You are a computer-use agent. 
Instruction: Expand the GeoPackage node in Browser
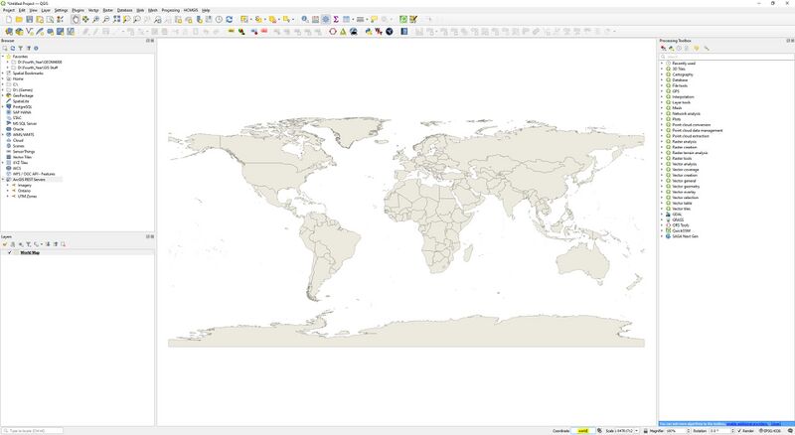point(3,95)
